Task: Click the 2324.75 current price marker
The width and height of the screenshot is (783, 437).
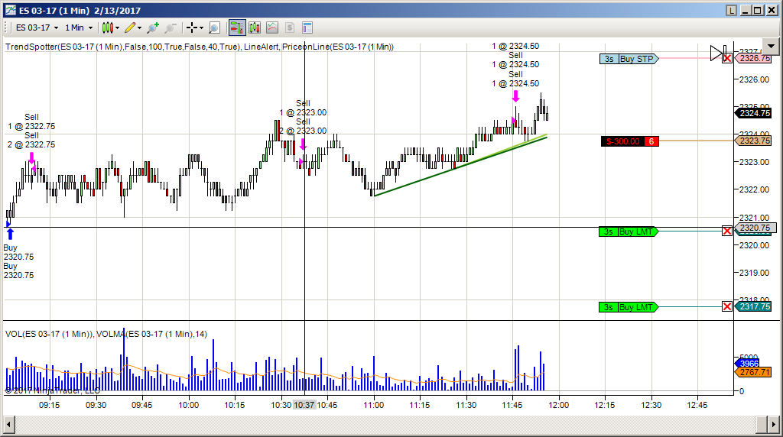Action: (754, 113)
